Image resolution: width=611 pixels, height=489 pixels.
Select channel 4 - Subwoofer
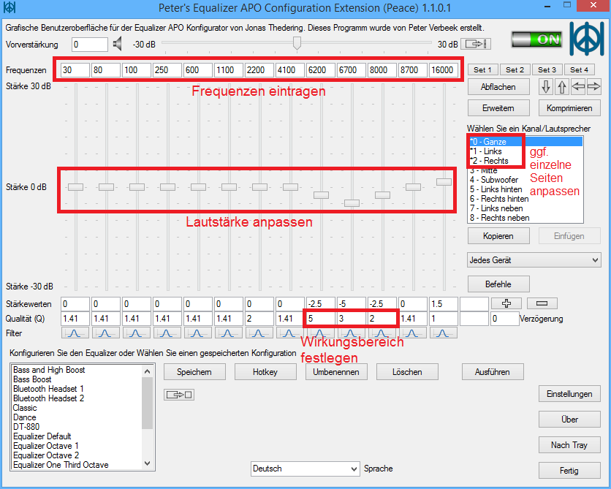525,180
